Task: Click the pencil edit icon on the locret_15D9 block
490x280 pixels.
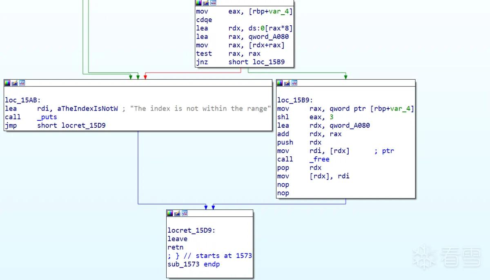Action: tap(177, 213)
